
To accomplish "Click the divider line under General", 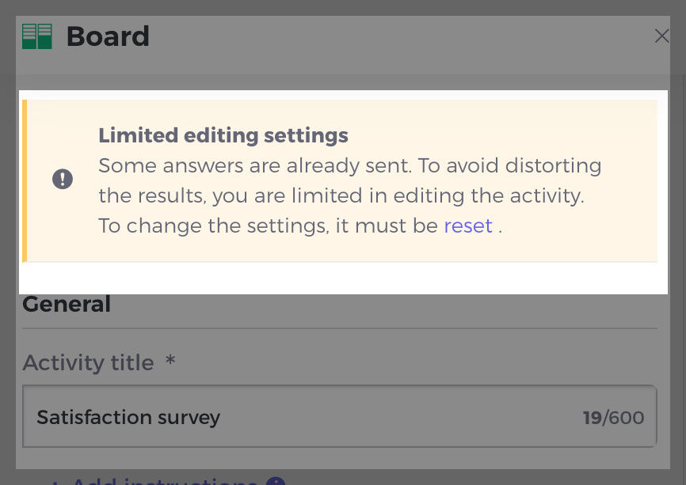I will click(x=340, y=328).
